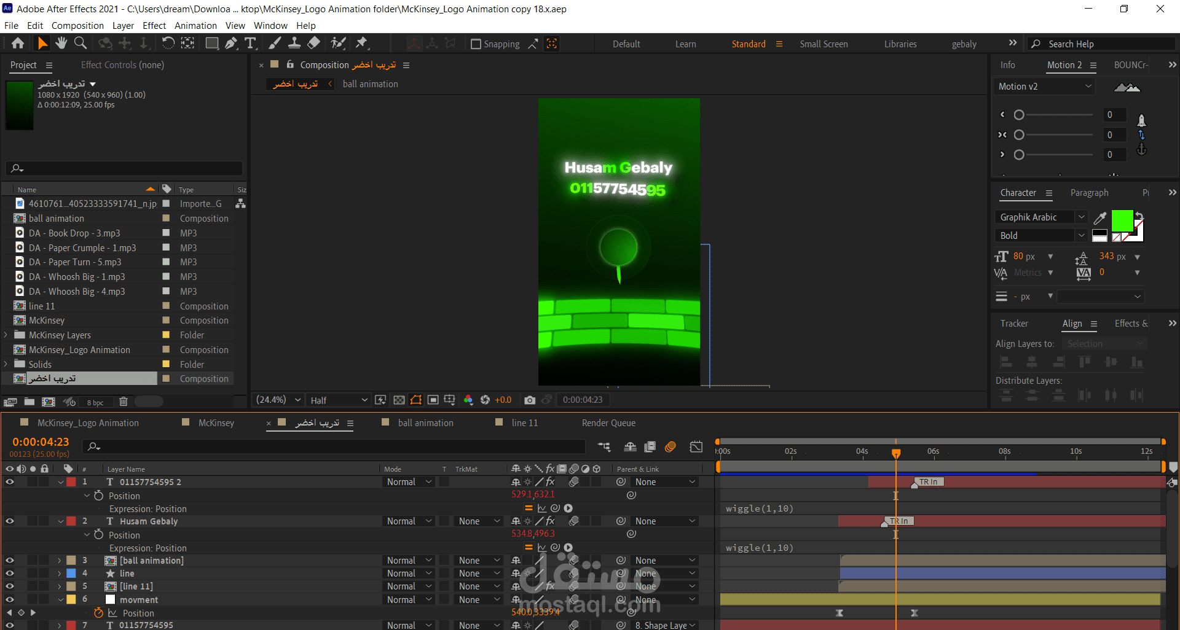Switch to the Learn workspace
The width and height of the screenshot is (1180, 630).
[x=686, y=44]
